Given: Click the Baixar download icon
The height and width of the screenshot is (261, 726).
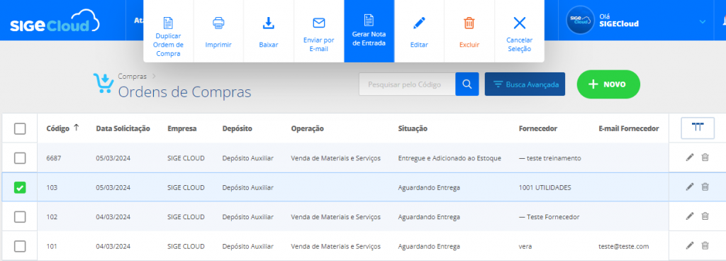Looking at the screenshot, I should 269,23.
